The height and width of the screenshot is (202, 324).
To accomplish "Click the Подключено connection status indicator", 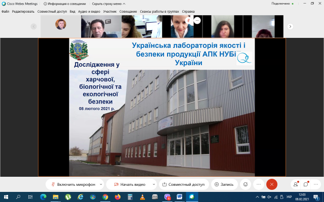I will tap(282, 4).
